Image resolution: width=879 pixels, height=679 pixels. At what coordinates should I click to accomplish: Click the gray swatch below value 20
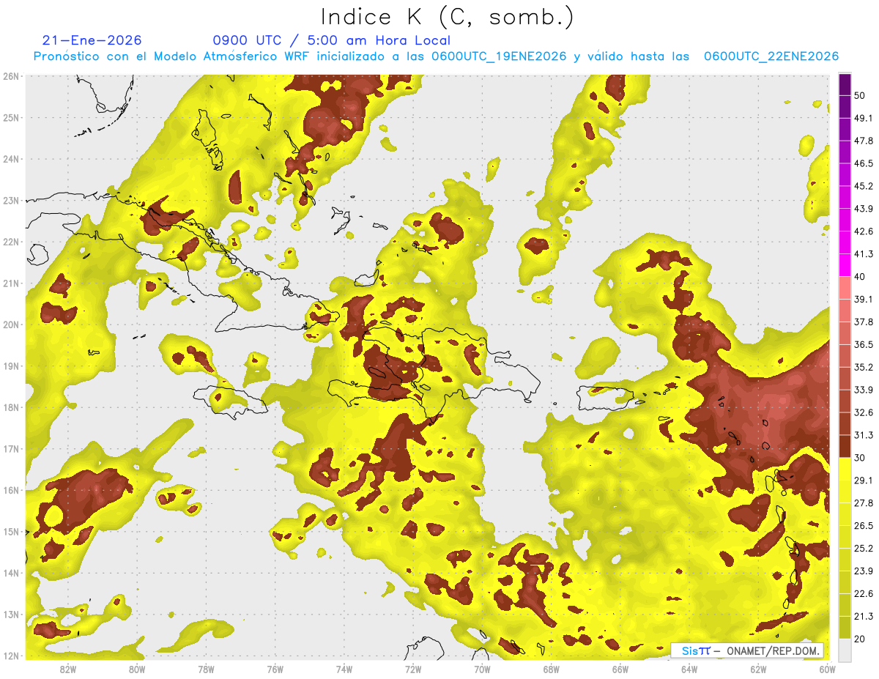[845, 649]
